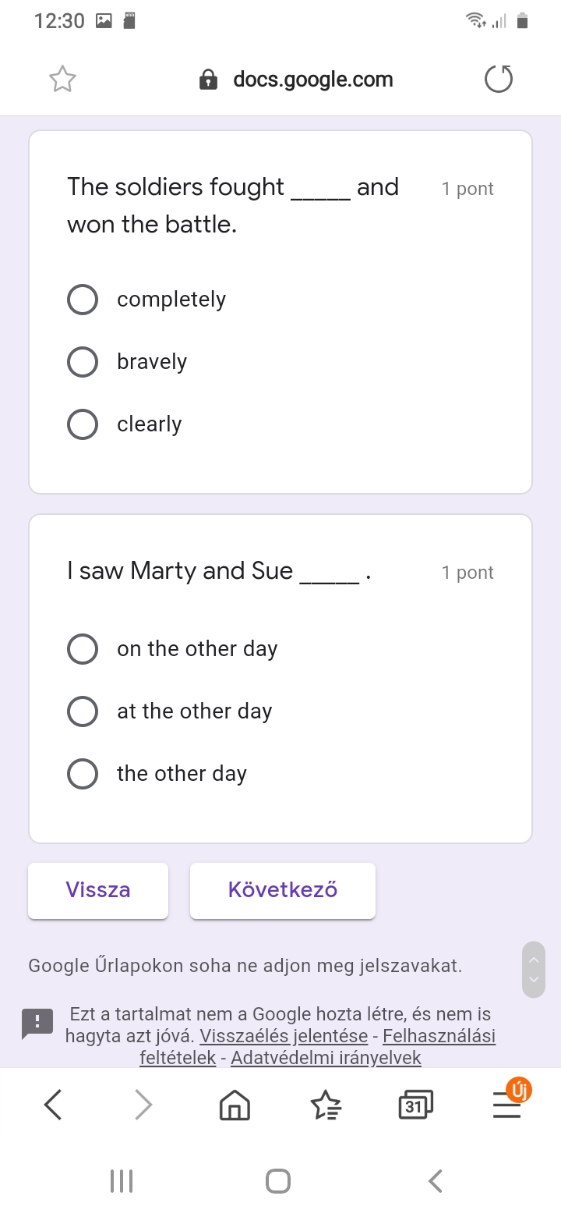This screenshot has height=1217, width=561.
Task: Reload the page with refresh icon
Action: (499, 80)
